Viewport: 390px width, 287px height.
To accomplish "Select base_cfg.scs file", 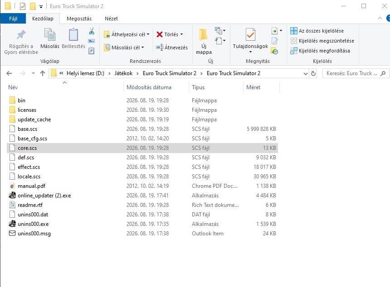I will pos(142,138).
